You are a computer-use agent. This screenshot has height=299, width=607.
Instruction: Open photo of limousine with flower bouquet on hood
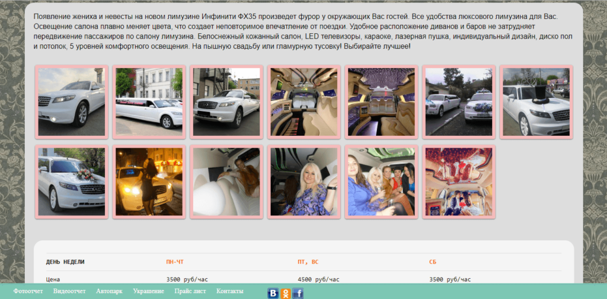pos(72,182)
